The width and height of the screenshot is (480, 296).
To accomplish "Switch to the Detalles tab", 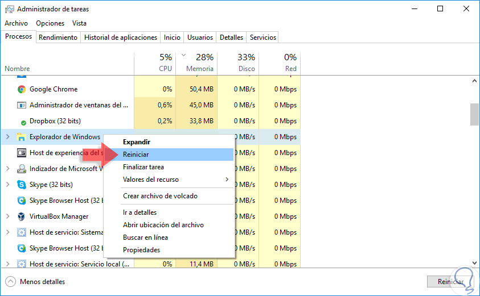I will 231,37.
